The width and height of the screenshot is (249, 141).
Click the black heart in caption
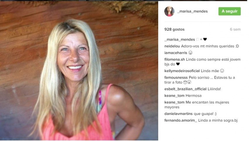[x=205, y=39]
